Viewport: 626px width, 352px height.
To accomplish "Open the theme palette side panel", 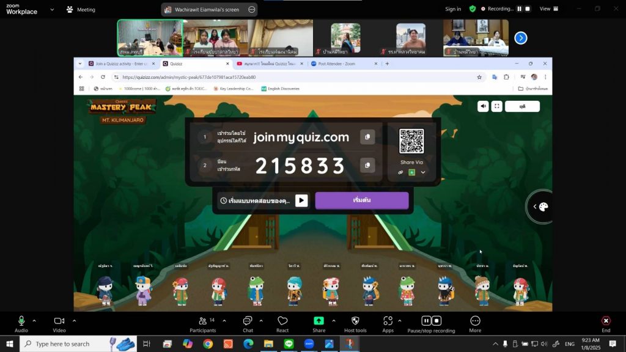I will click(x=540, y=207).
